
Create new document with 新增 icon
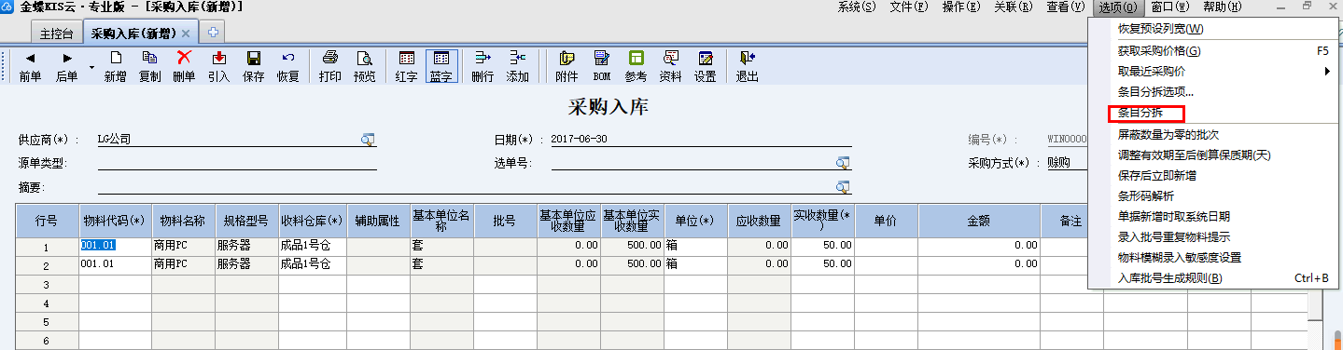click(x=115, y=67)
